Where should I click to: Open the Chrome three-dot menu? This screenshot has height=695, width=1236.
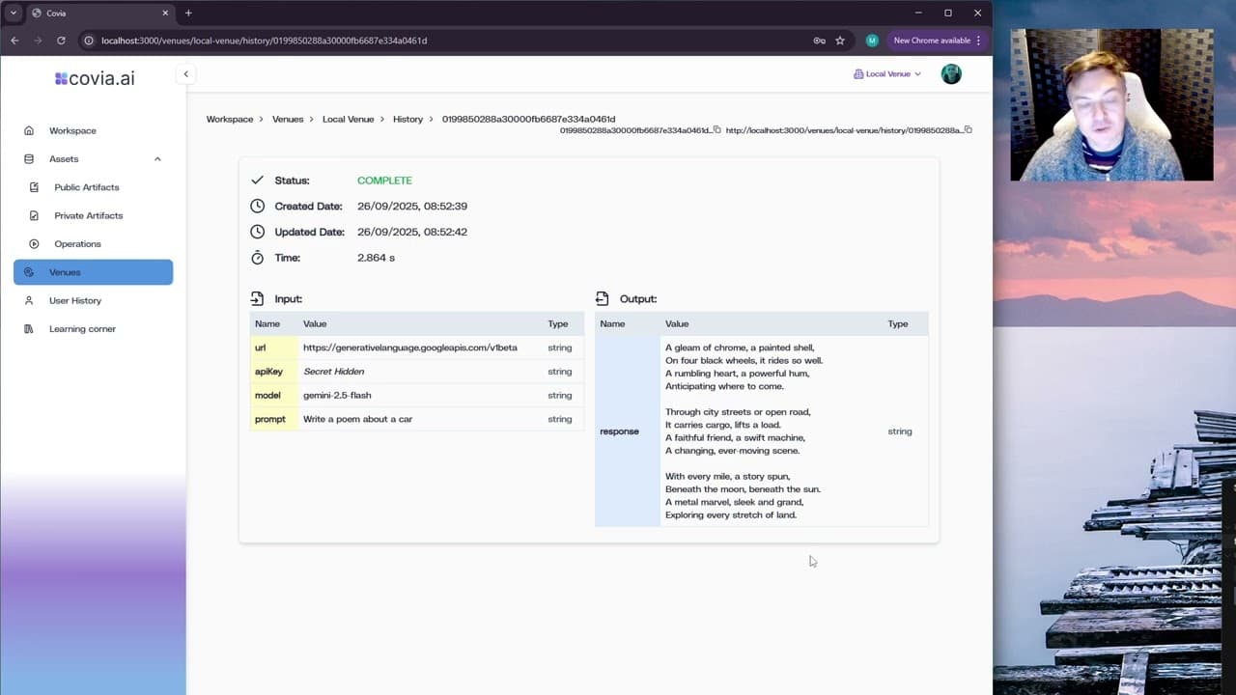pos(978,41)
